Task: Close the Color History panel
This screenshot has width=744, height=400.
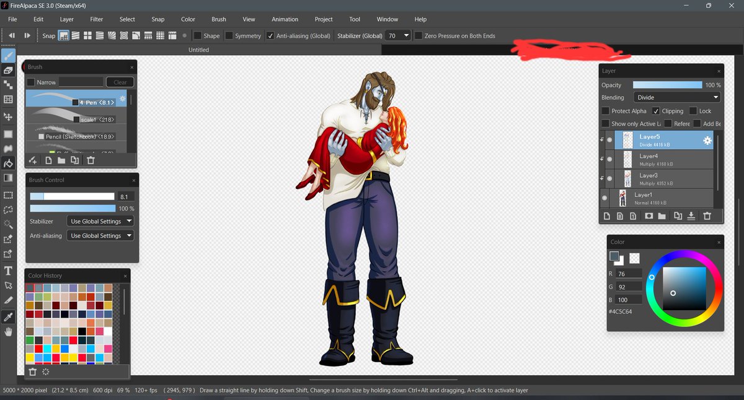Action: tap(125, 276)
